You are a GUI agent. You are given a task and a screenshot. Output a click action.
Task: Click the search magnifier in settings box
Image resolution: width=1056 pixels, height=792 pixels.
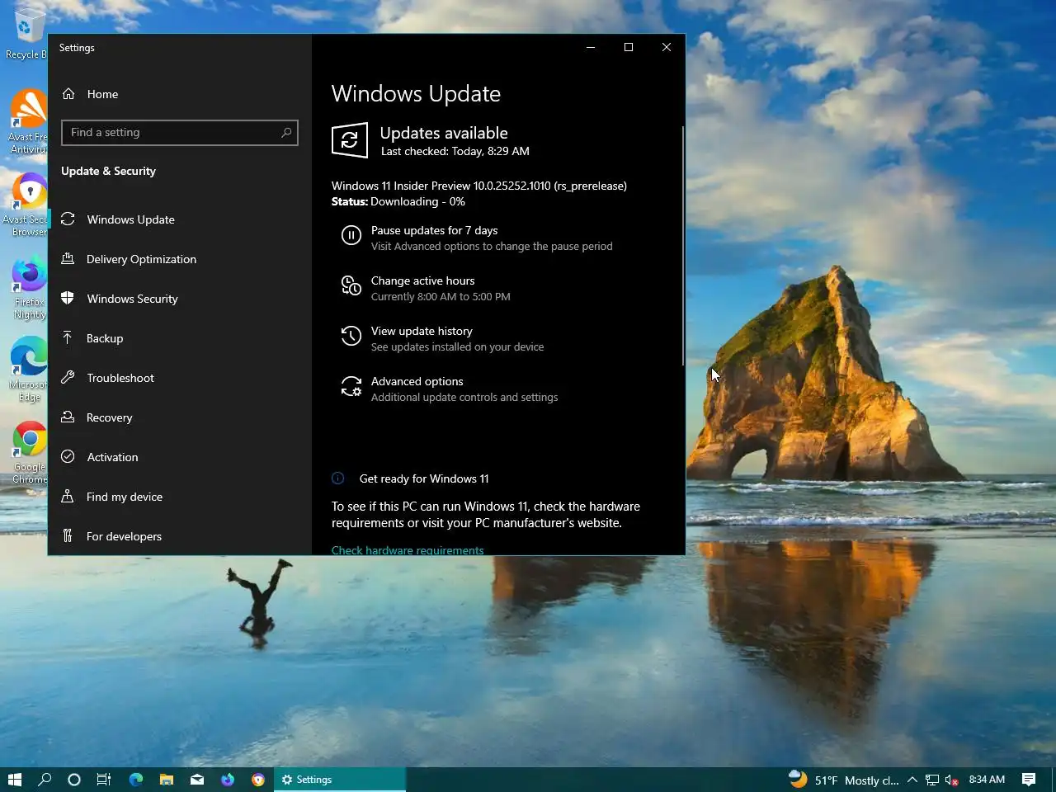click(286, 133)
